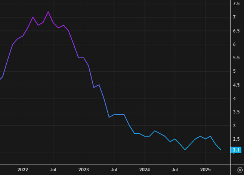This screenshot has width=244, height=175.
Task: Click Jul label between 2024 and 2025
Action: pos(175,170)
